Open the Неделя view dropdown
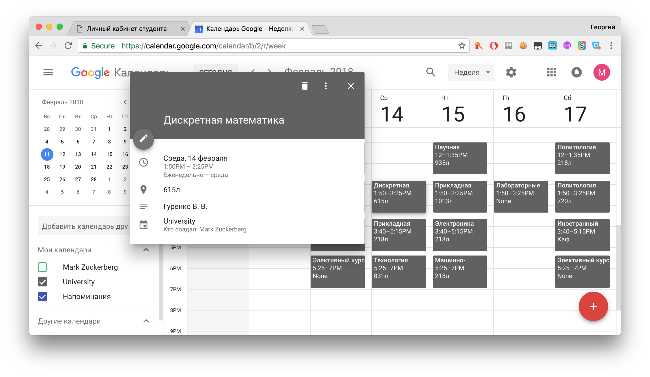 point(471,72)
